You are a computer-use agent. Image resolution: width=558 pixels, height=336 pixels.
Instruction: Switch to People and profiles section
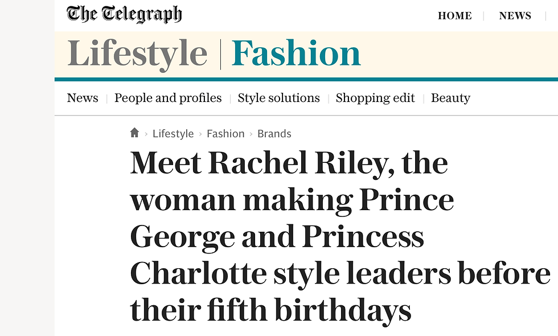[168, 98]
